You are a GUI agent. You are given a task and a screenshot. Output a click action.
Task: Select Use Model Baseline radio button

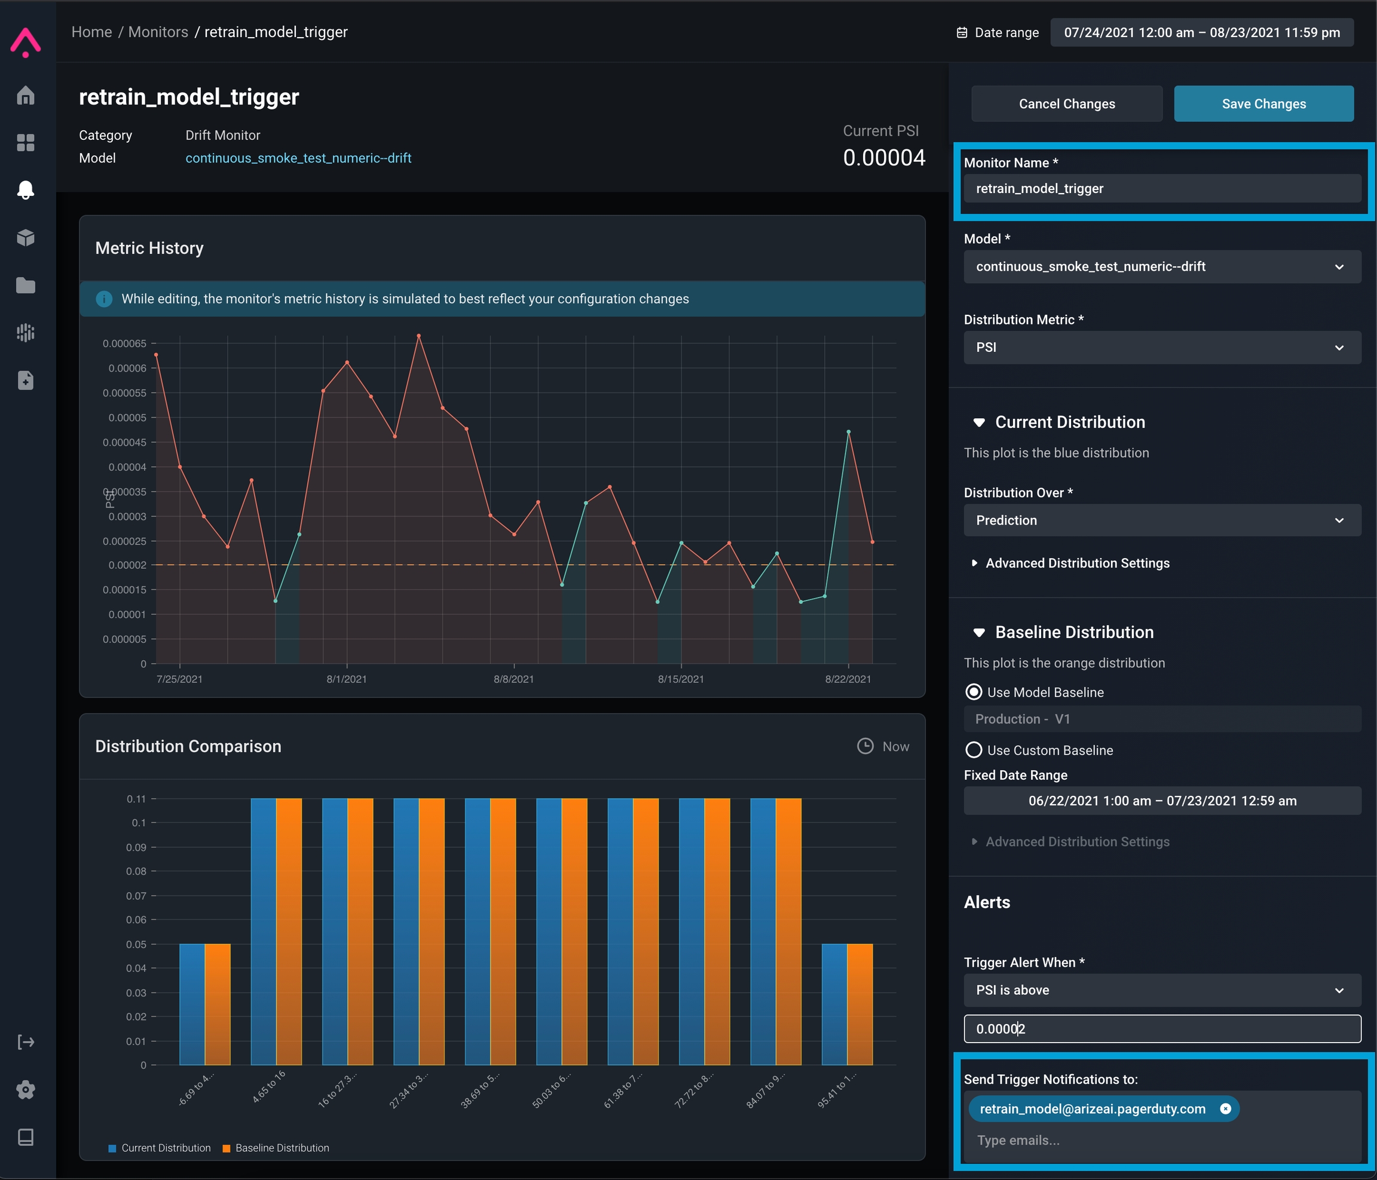(974, 692)
